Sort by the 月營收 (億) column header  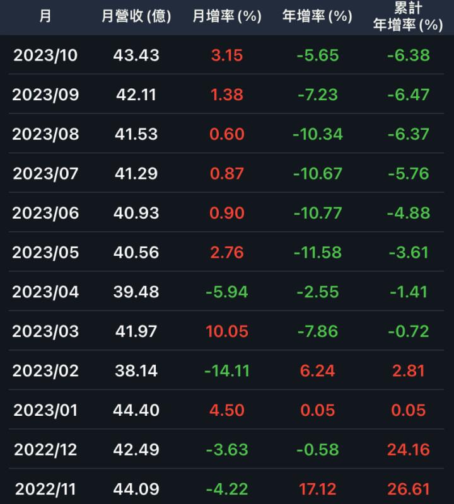click(136, 16)
